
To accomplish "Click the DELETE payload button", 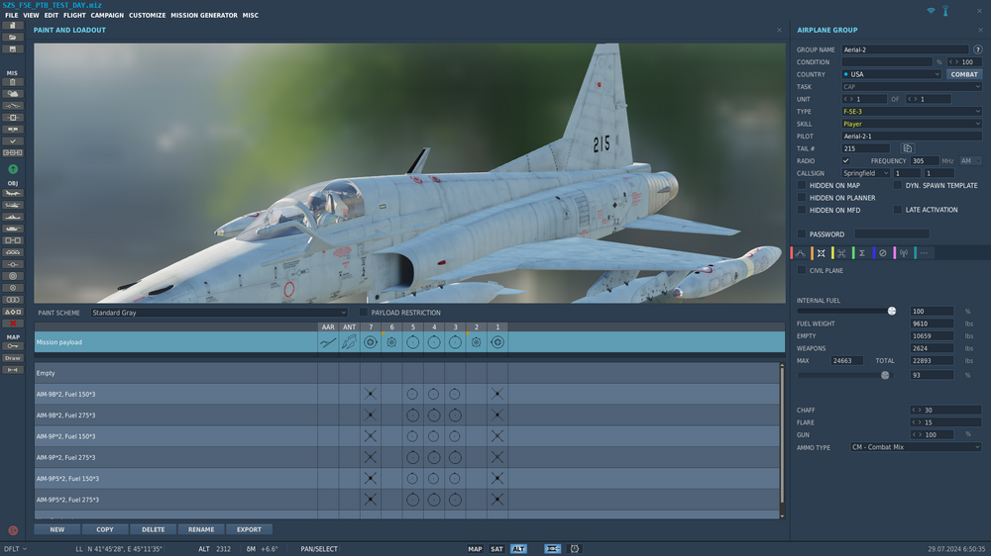I will click(153, 529).
